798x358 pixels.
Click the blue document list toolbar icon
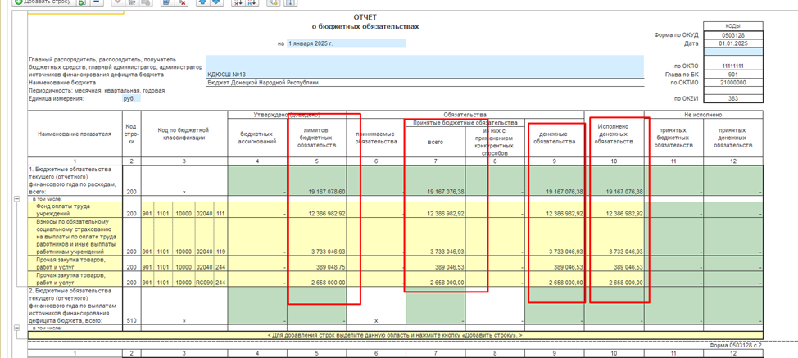(165, 2)
